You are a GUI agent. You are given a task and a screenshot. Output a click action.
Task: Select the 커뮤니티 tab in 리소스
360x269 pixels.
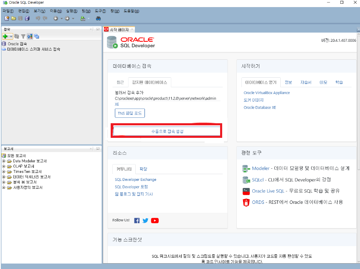click(x=124, y=169)
